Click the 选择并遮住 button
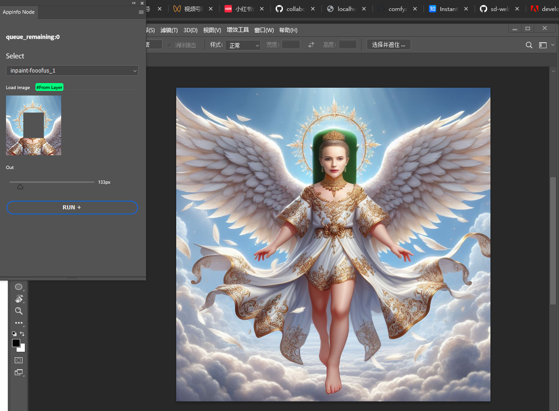Image resolution: width=559 pixels, height=411 pixels. 388,45
